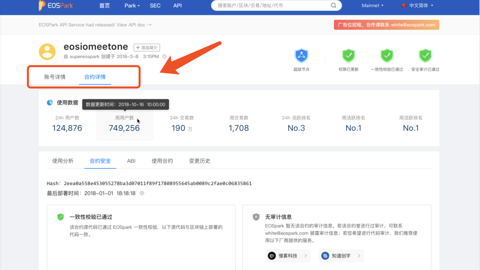
Task: Open the View API doc link
Action: pos(134,25)
